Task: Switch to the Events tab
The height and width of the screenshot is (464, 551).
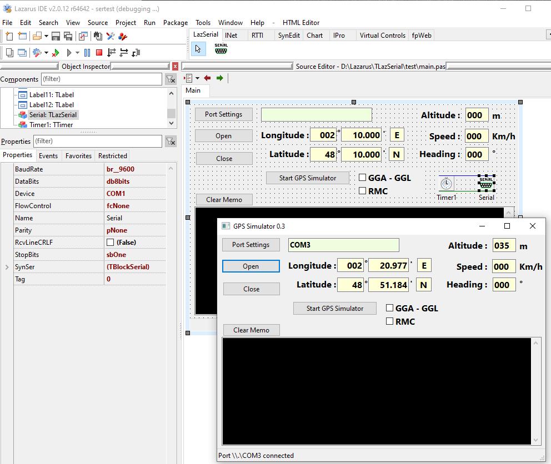Action: (48, 155)
